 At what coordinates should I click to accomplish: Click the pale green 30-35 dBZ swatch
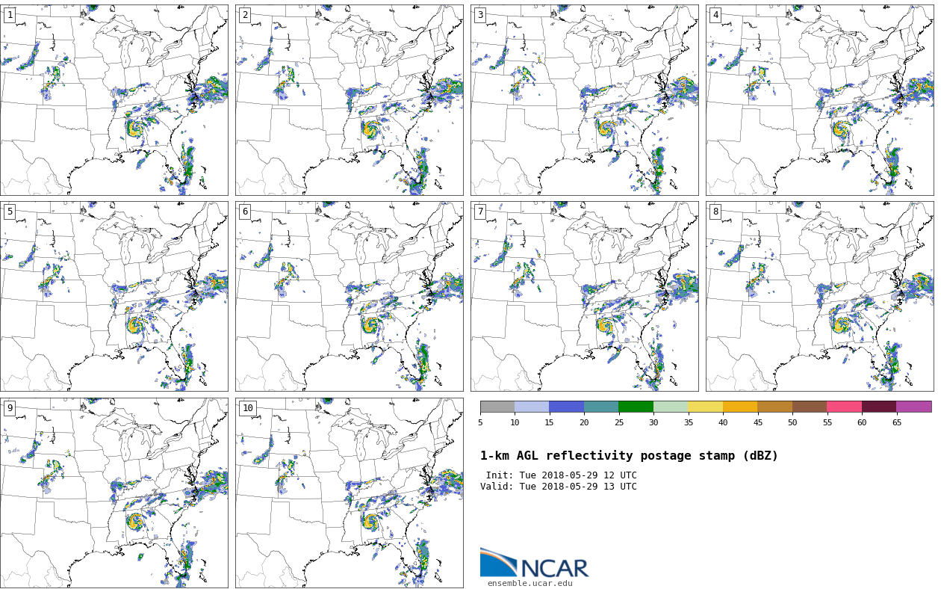(x=671, y=407)
